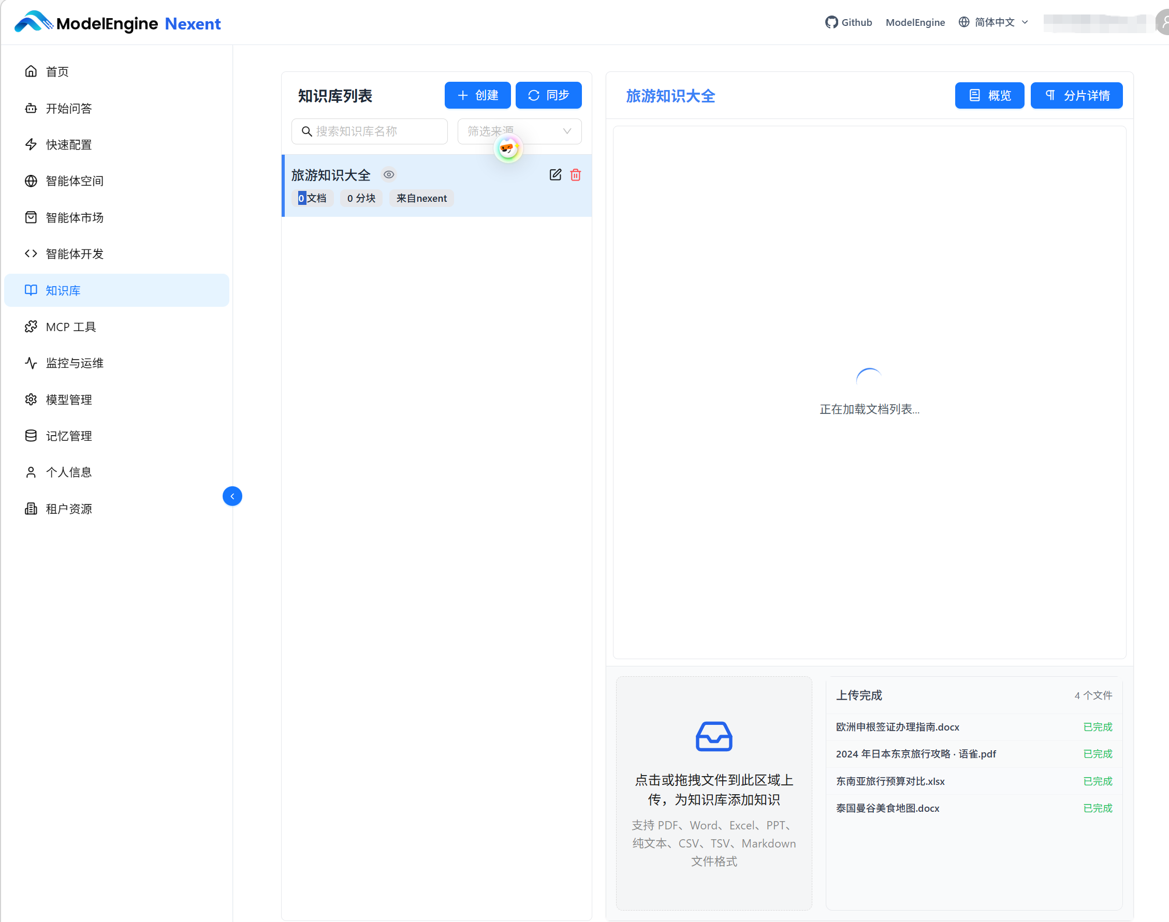This screenshot has height=922, width=1169.
Task: Open the 简体中文 language dropdown
Action: point(993,22)
